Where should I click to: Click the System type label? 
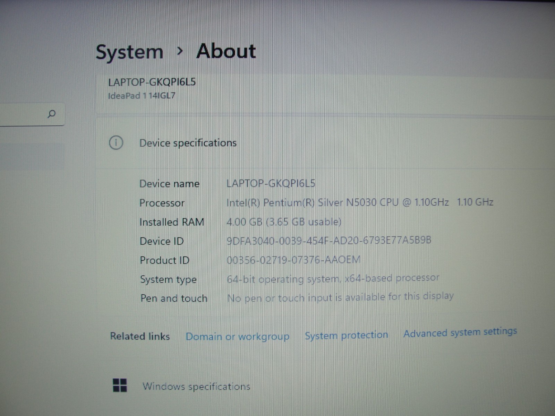tap(168, 279)
